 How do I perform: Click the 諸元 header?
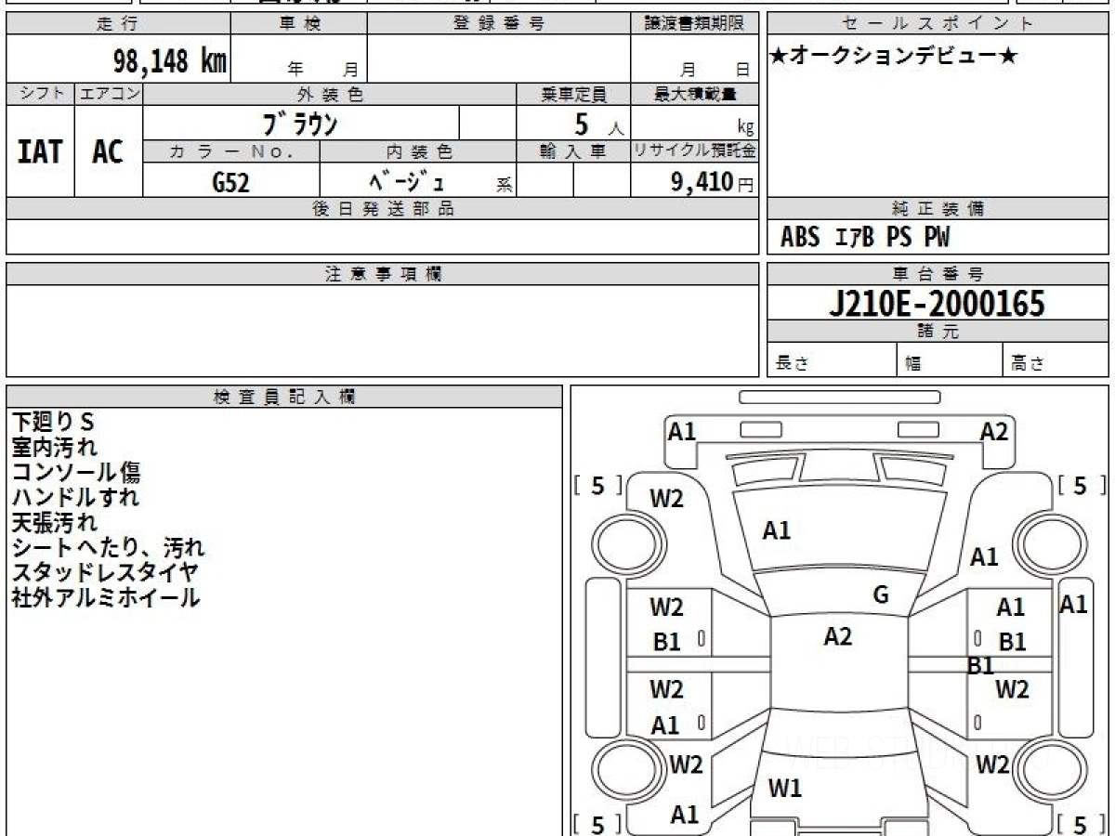pos(938,332)
